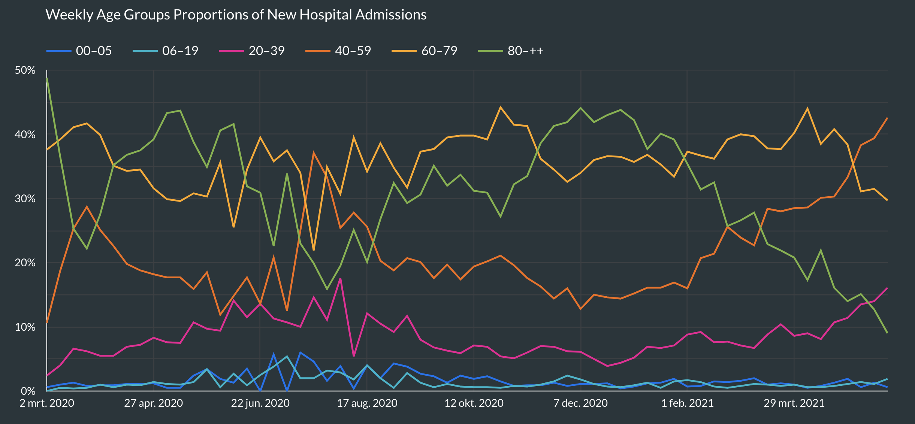
Task: Select the 1 feb. 2021 x-axis label
Action: [x=687, y=403]
